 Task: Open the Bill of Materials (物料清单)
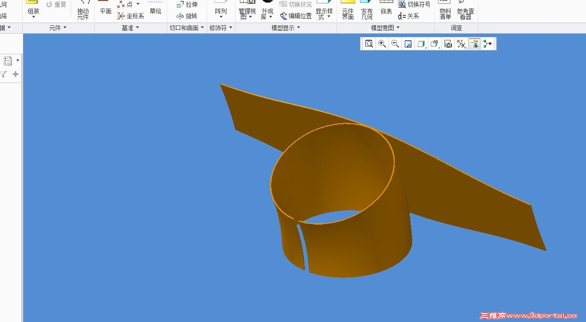(x=445, y=10)
